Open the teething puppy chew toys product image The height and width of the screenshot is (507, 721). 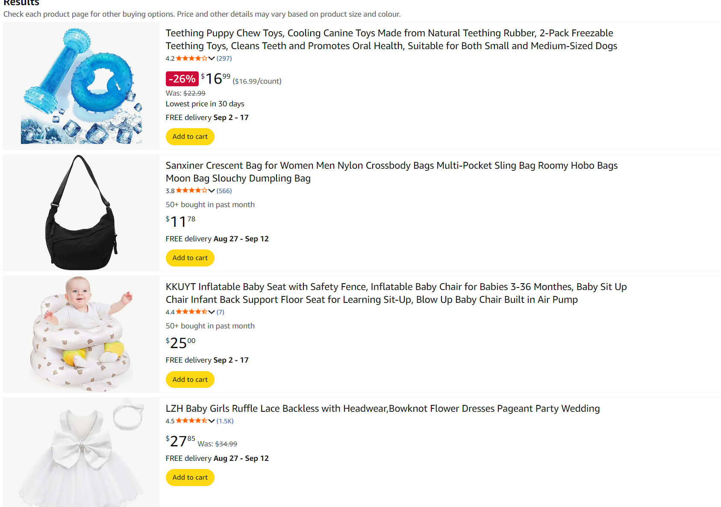(81, 86)
